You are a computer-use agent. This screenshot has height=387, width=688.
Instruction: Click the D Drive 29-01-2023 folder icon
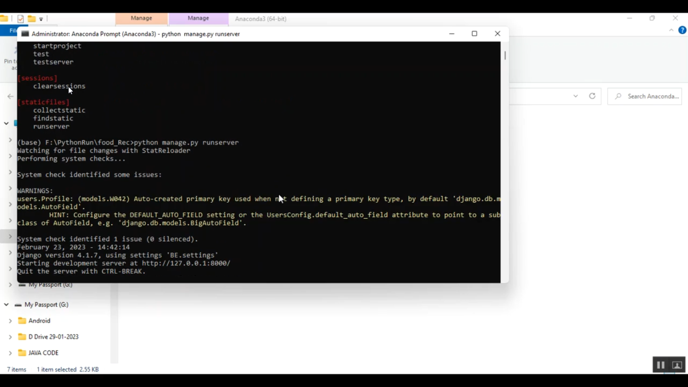tap(22, 337)
